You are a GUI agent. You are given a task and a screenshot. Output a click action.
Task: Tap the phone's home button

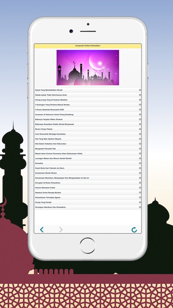click(x=87, y=246)
